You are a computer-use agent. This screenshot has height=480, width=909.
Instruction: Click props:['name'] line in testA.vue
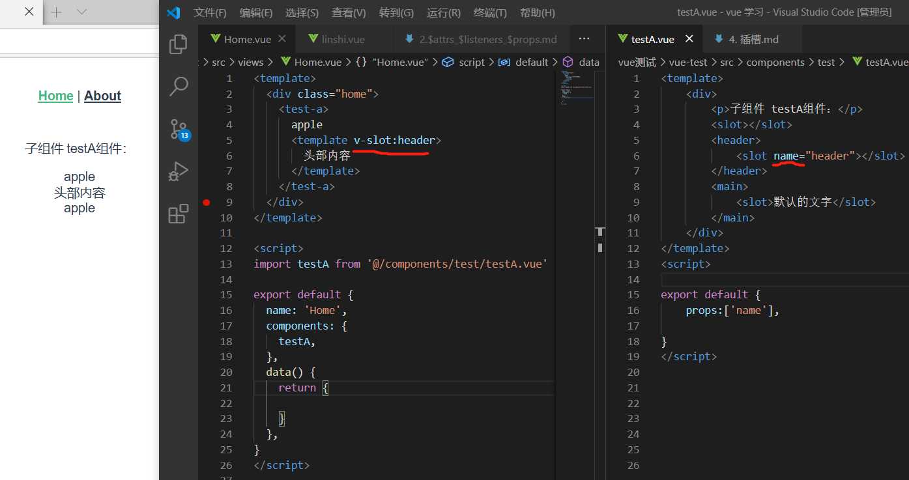[732, 310]
